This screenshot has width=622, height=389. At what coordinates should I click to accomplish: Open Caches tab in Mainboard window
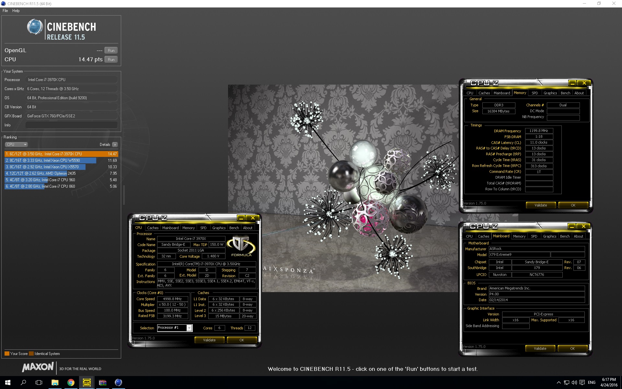(x=483, y=236)
